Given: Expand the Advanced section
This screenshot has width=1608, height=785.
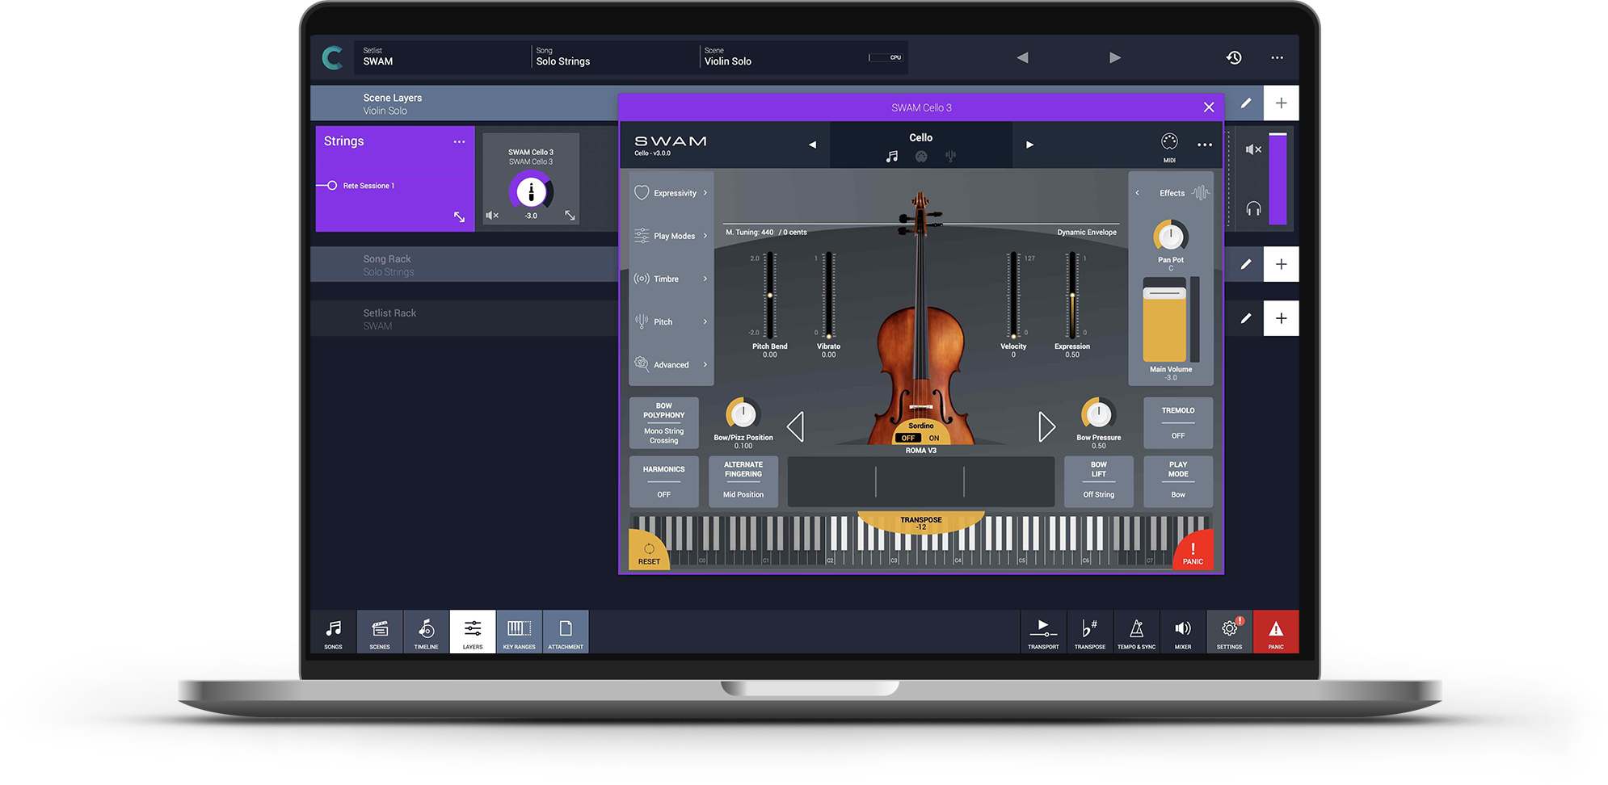Looking at the screenshot, I should click(x=671, y=364).
